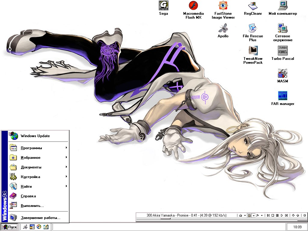The width and height of the screenshot is (308, 231).
Task: Open the eject dropdown arrow in the player toolbar
Action: pos(245,216)
